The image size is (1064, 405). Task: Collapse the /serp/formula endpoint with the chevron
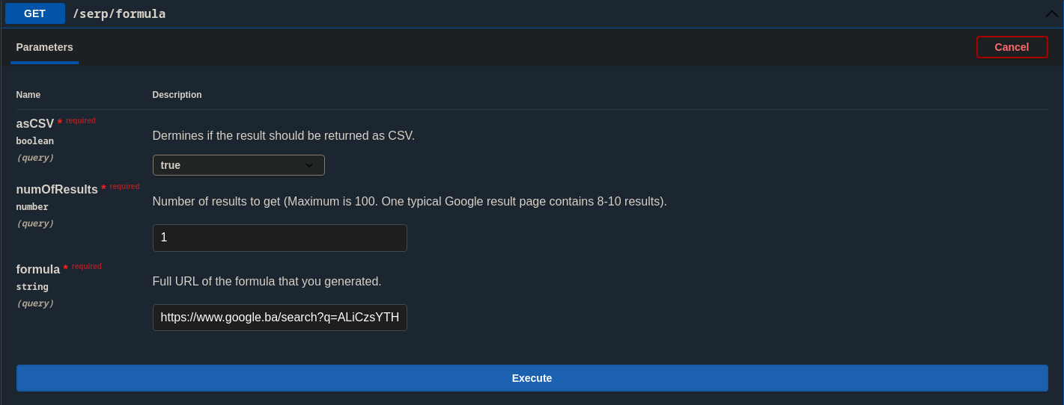pos(1051,13)
